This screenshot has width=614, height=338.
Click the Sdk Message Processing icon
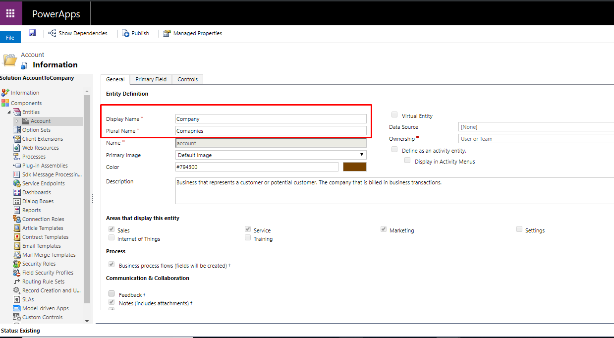tap(17, 174)
